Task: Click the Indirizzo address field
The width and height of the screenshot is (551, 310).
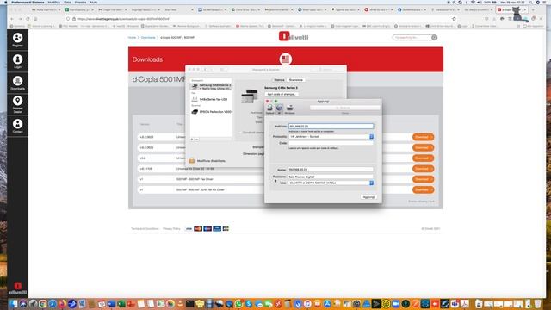Action: point(331,127)
